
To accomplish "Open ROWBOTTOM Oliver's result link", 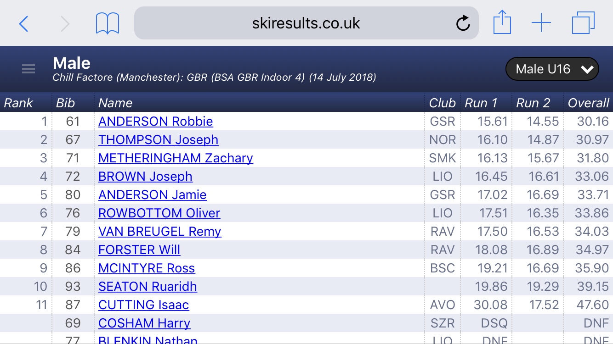I will (x=159, y=213).
